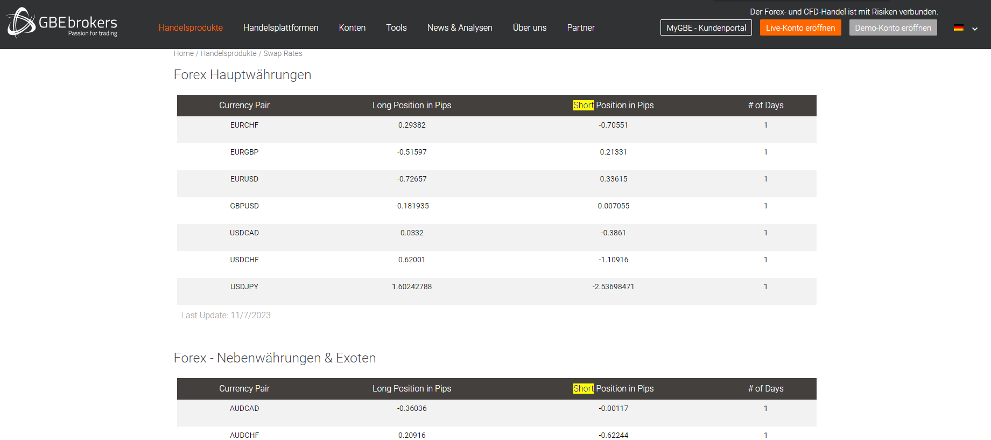Image resolution: width=991 pixels, height=440 pixels.
Task: Click Currency Pair header in Nebenwährungen table
Action: point(244,388)
